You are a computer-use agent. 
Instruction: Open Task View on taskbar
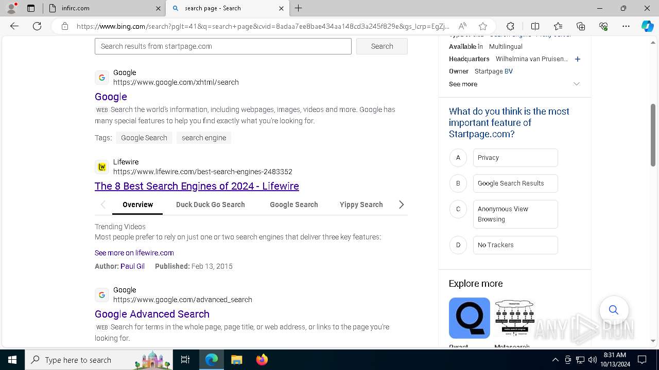pos(185,360)
